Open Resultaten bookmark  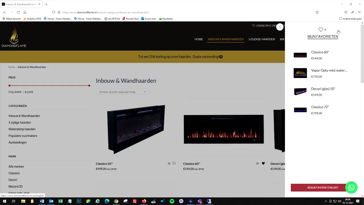pos(166,19)
